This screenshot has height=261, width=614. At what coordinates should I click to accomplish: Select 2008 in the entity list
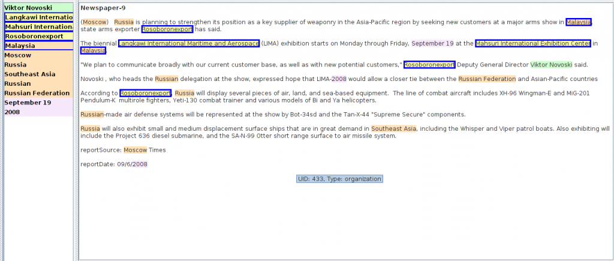pyautogui.click(x=38, y=112)
